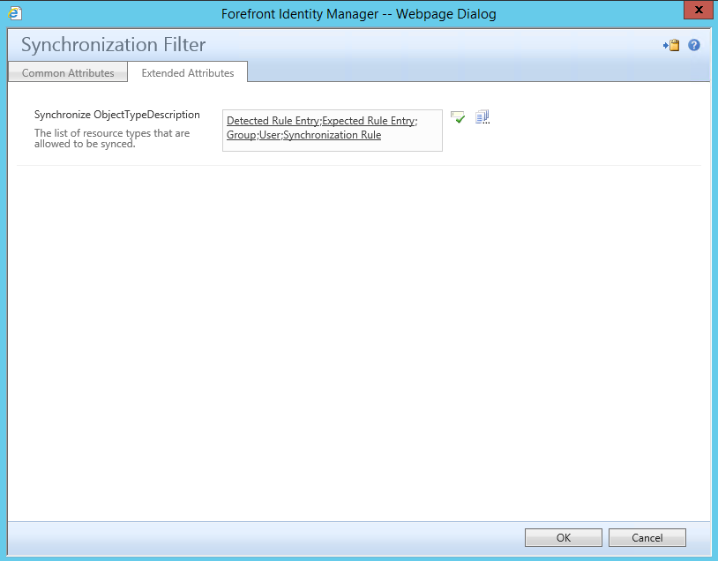Close the Webpage Dialog window

699,10
